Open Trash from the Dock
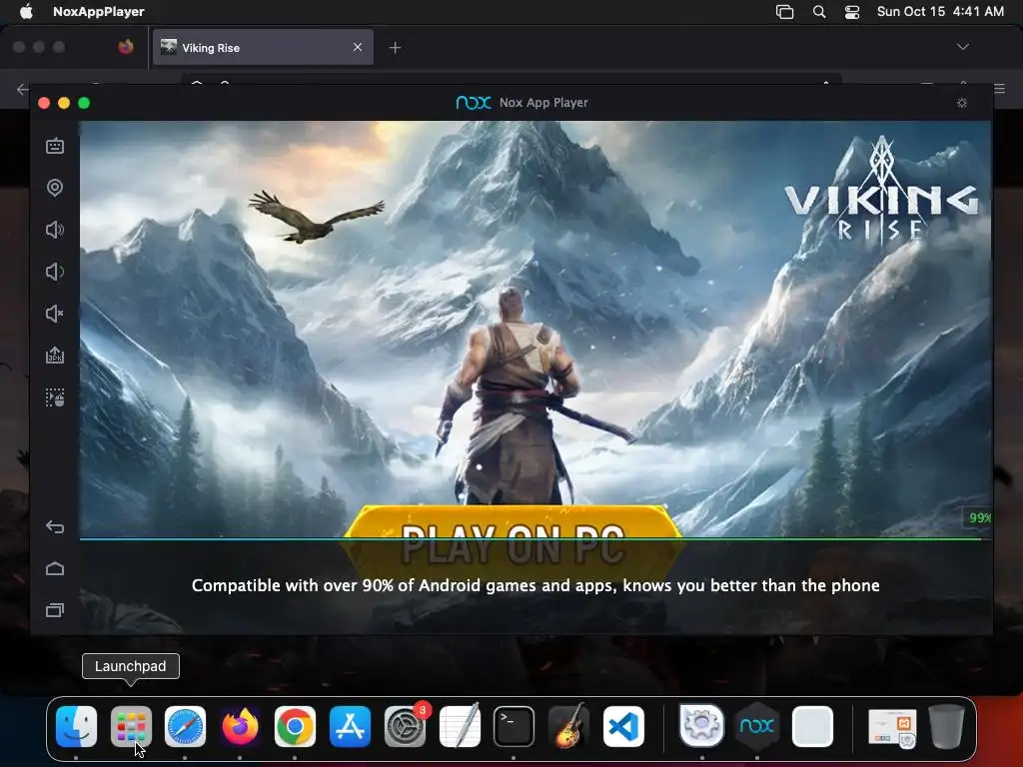Viewport: 1023px width, 767px height. (947, 726)
